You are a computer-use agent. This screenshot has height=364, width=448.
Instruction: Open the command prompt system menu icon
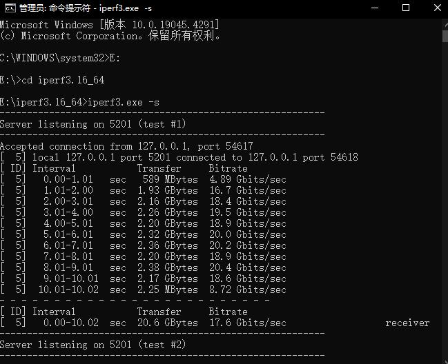pos(10,8)
